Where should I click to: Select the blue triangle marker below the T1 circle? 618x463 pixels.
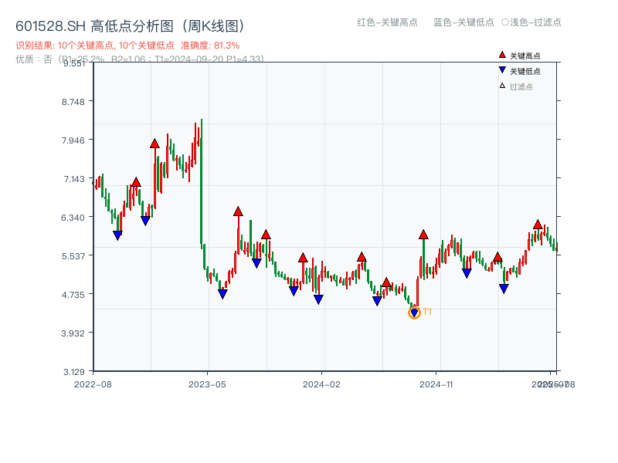[414, 311]
